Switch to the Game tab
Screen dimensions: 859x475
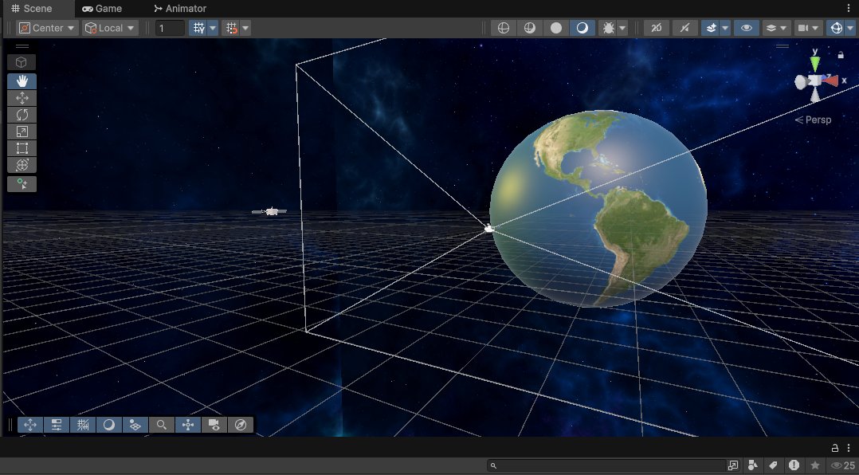point(103,9)
